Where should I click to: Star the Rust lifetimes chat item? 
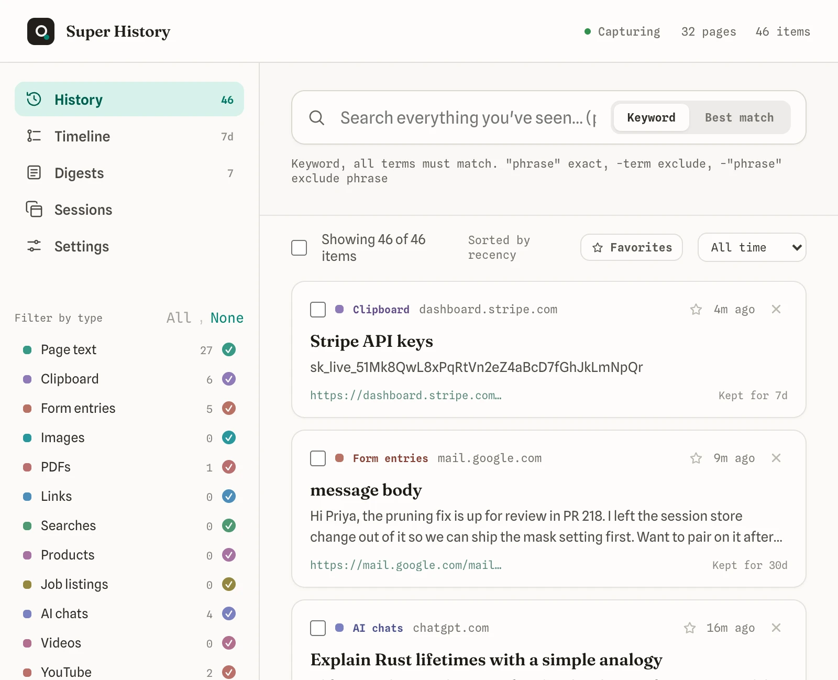(690, 628)
